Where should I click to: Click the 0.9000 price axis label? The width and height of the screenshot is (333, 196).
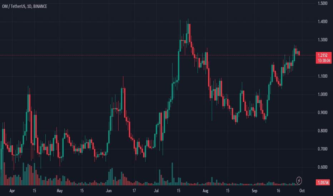(x=323, y=113)
